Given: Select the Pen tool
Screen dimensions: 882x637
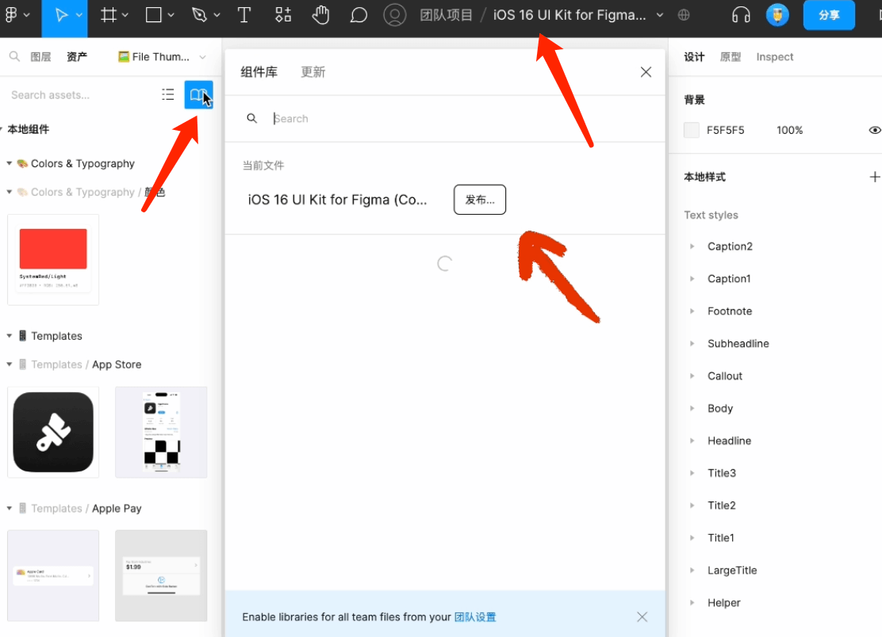Looking at the screenshot, I should (199, 15).
